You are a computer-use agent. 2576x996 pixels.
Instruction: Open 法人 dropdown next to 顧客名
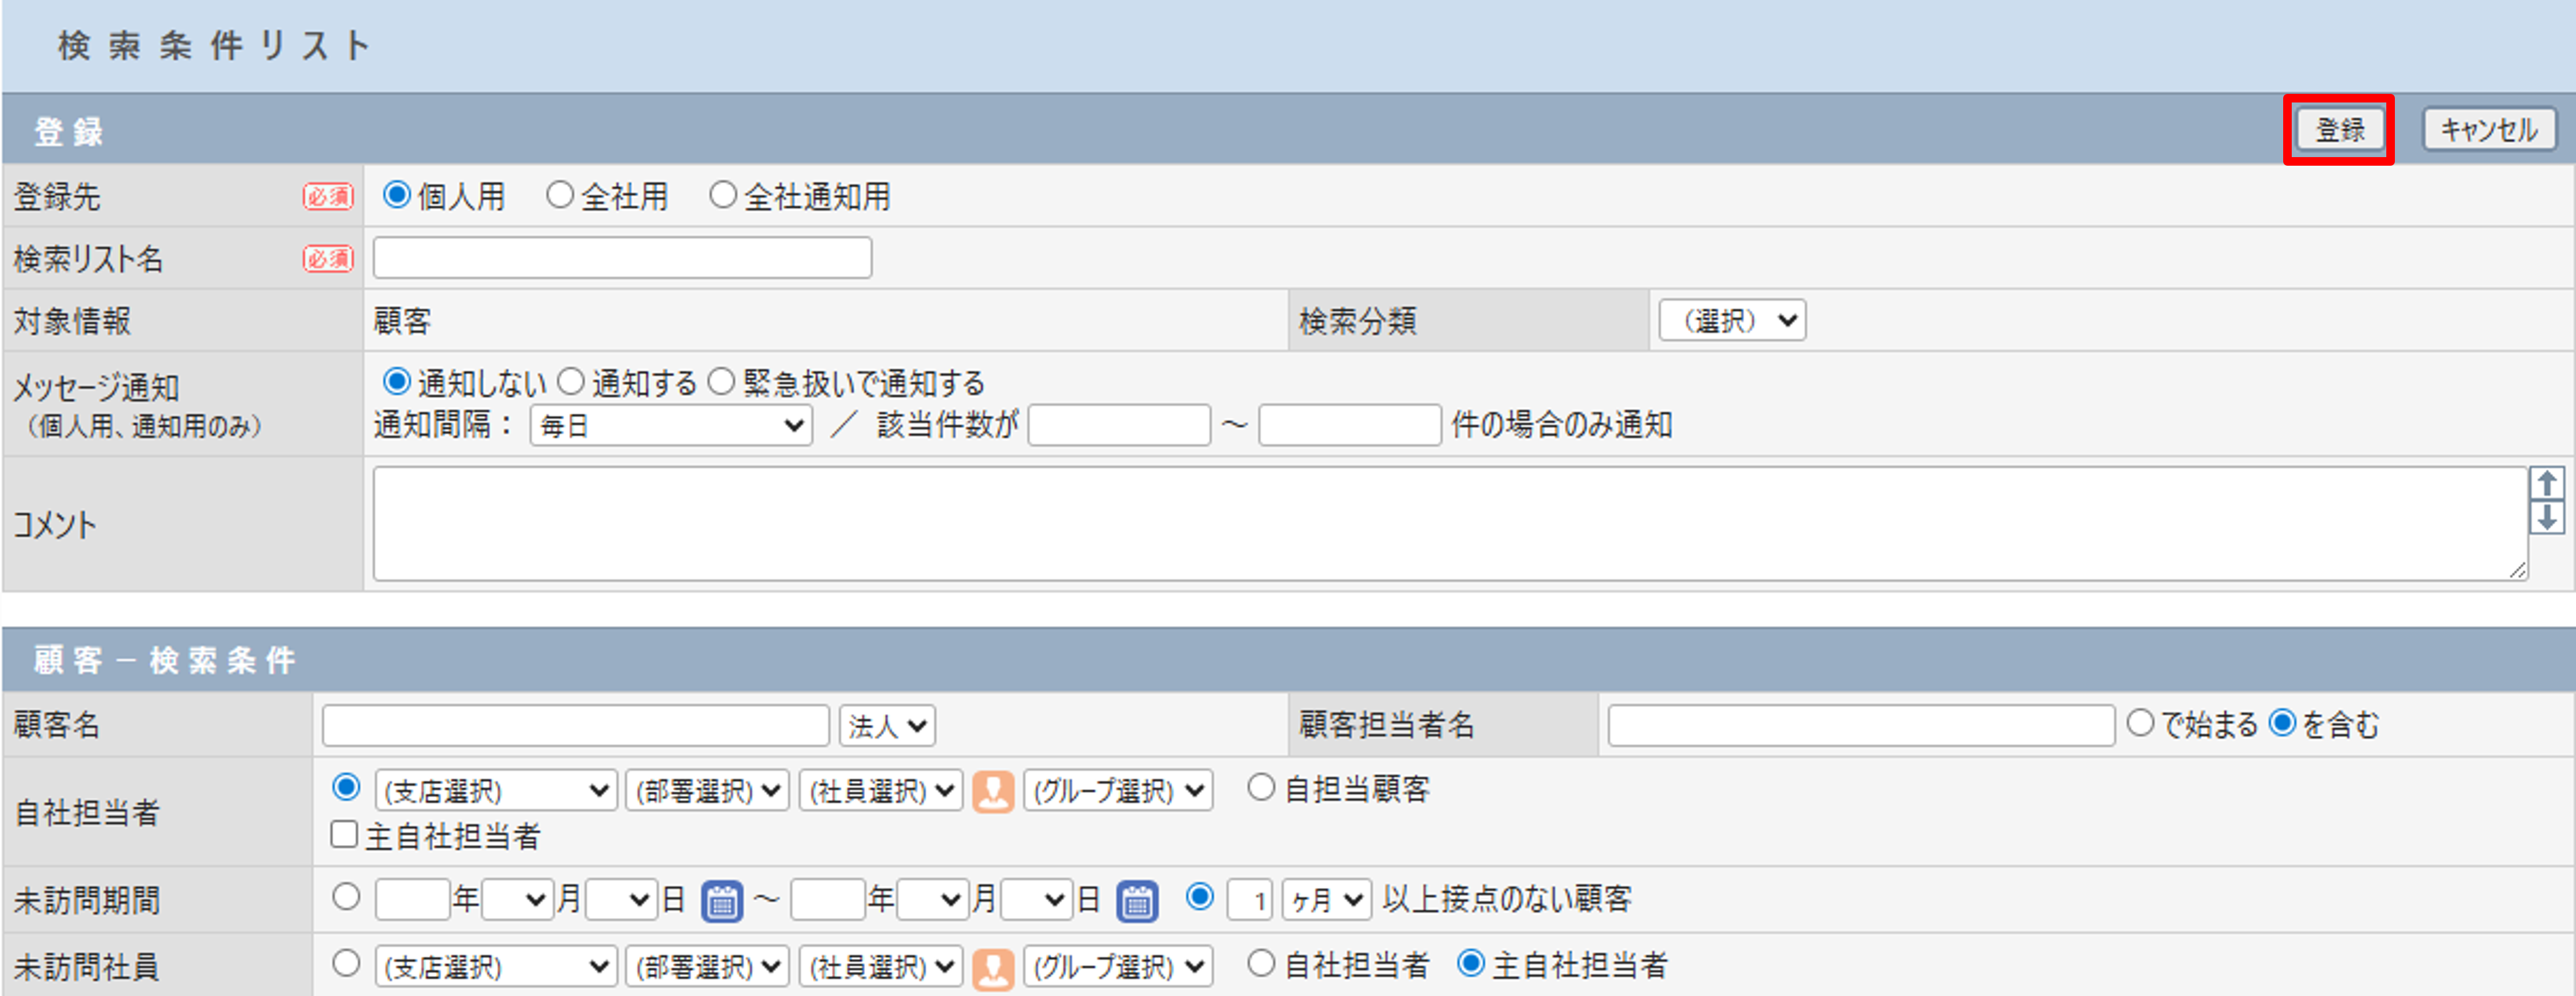tap(887, 726)
